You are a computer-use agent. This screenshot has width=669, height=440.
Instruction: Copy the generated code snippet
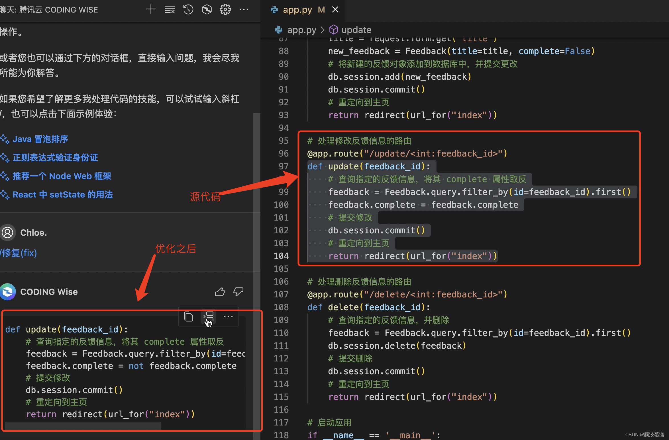tap(188, 317)
